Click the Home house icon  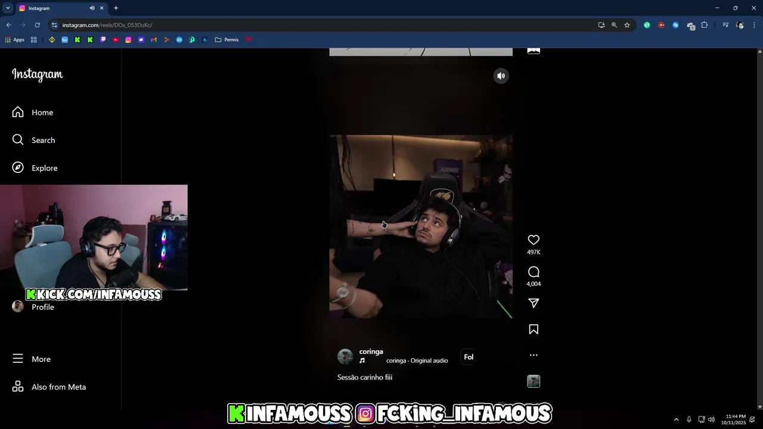[x=18, y=112]
